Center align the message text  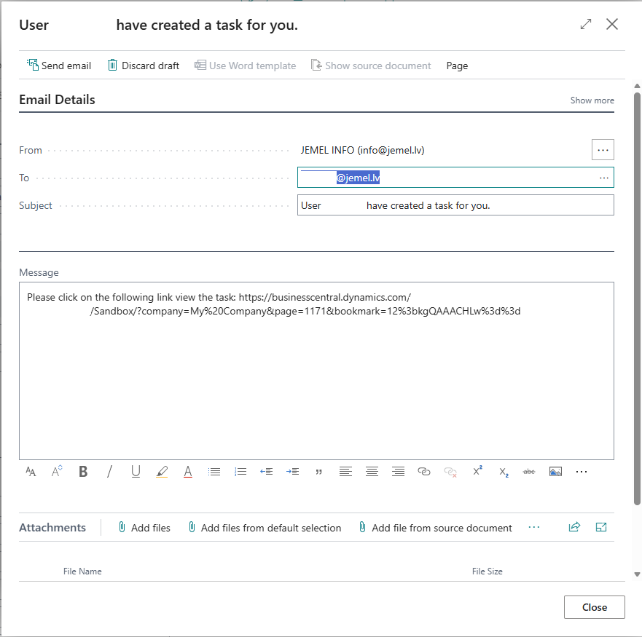click(x=372, y=472)
